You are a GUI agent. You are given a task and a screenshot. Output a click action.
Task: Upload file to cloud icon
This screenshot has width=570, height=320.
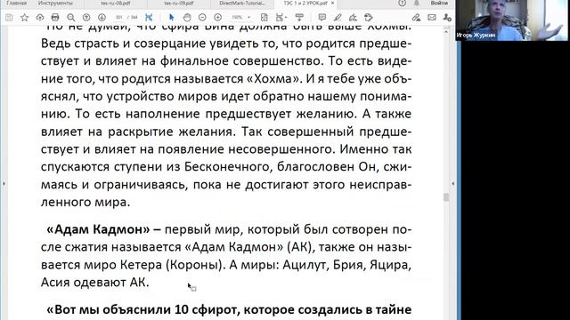pyautogui.click(x=39, y=18)
